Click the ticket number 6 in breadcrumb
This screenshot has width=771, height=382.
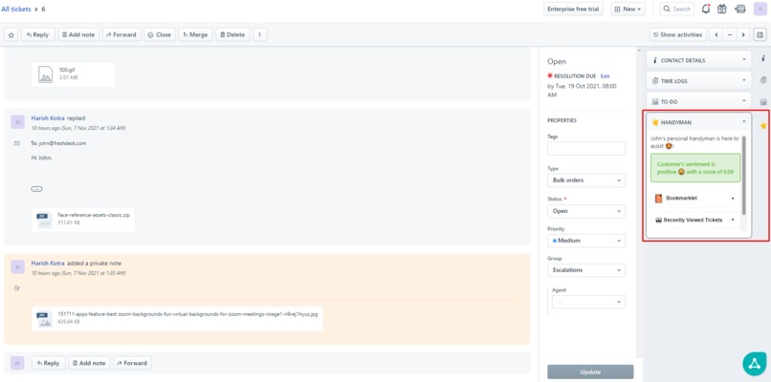coord(43,10)
